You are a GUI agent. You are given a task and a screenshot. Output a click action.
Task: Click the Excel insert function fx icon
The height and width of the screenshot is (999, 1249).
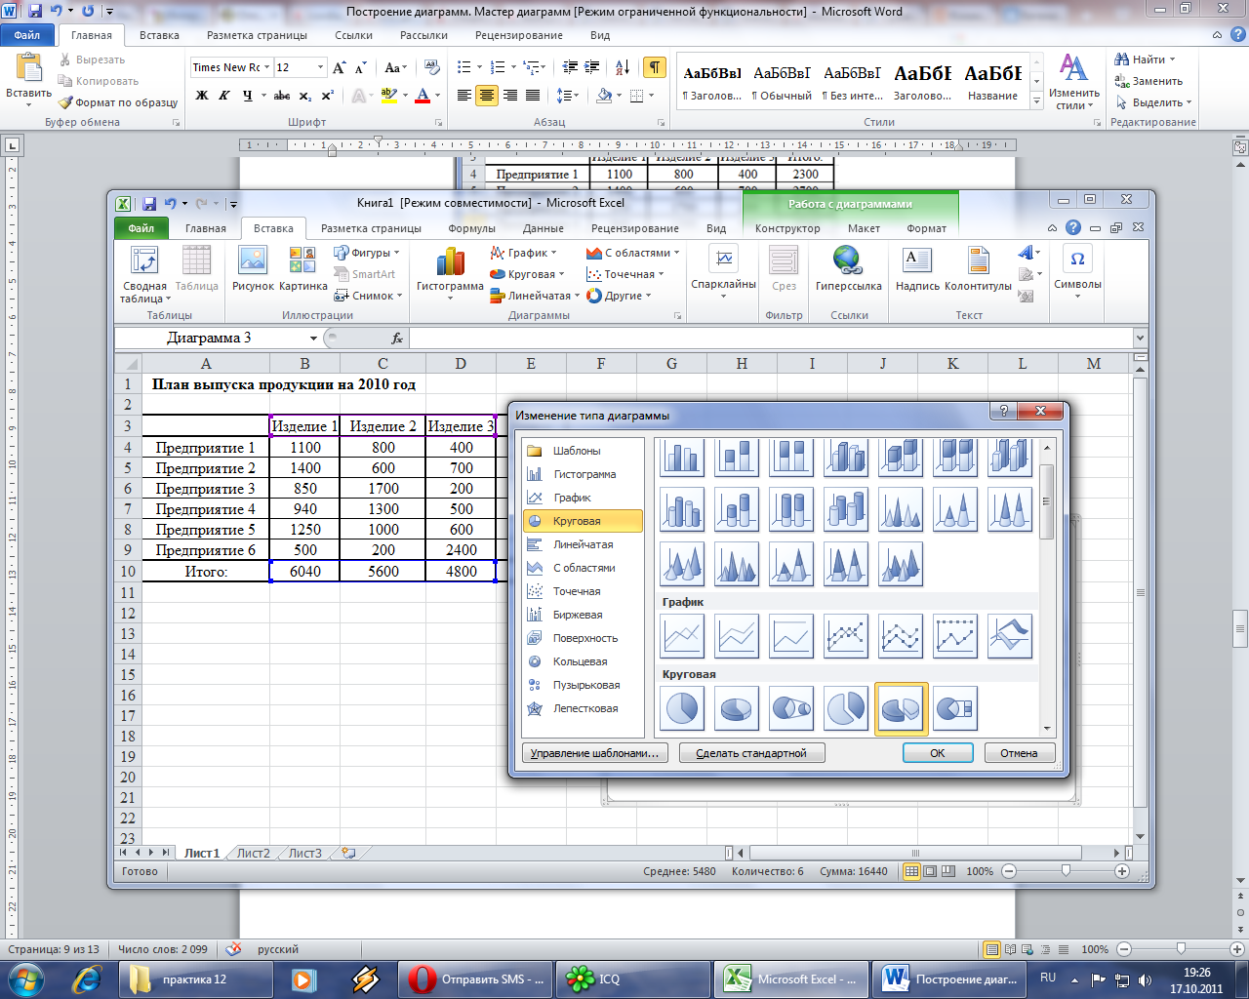point(397,338)
